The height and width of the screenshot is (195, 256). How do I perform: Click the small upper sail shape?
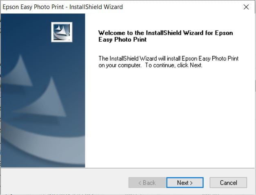coord(19,71)
